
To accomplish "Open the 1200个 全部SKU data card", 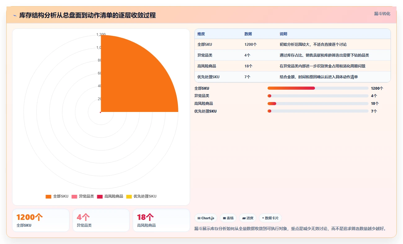I will point(41,220).
